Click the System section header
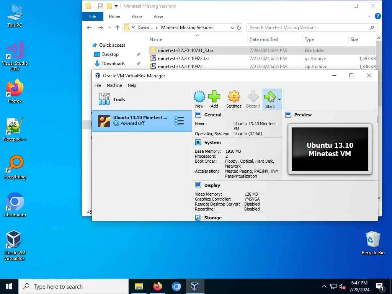Viewport: 392px width, 294px height. click(212, 142)
